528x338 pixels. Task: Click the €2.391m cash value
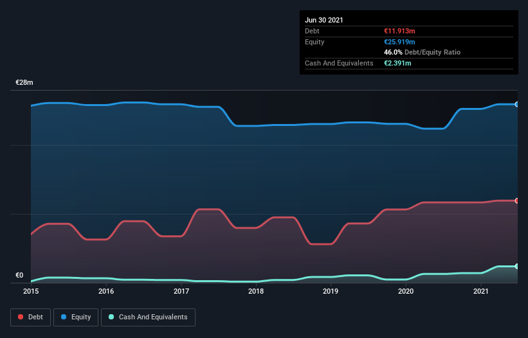[397, 63]
